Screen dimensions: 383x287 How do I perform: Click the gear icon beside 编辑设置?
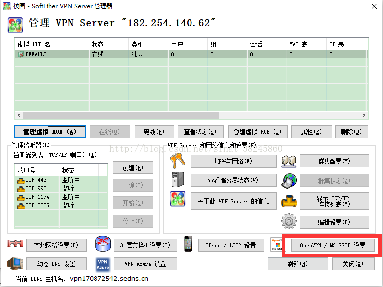[288, 221]
